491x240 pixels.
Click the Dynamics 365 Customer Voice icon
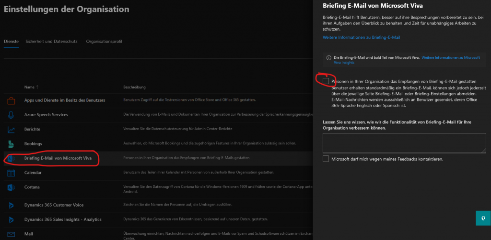(11, 205)
